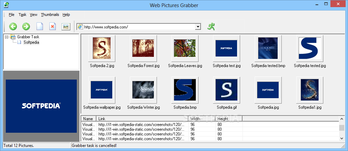Select the Softpedia tree item
The image size is (348, 151).
point(31,42)
